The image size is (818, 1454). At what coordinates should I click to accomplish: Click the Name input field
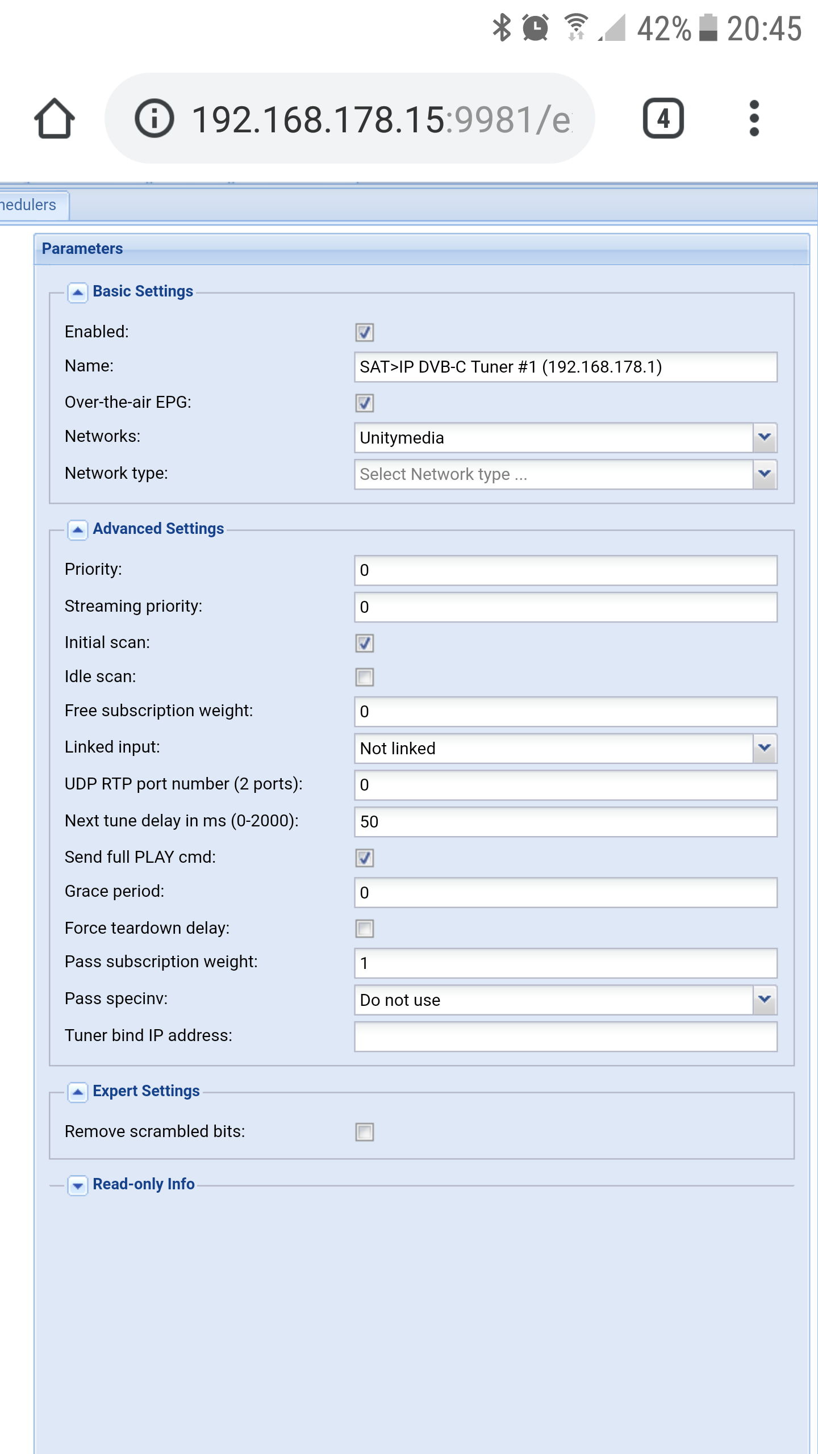pyautogui.click(x=566, y=367)
